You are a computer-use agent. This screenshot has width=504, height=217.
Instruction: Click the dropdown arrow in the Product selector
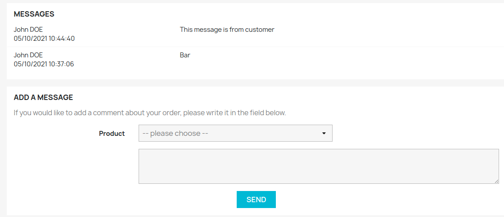tap(324, 134)
